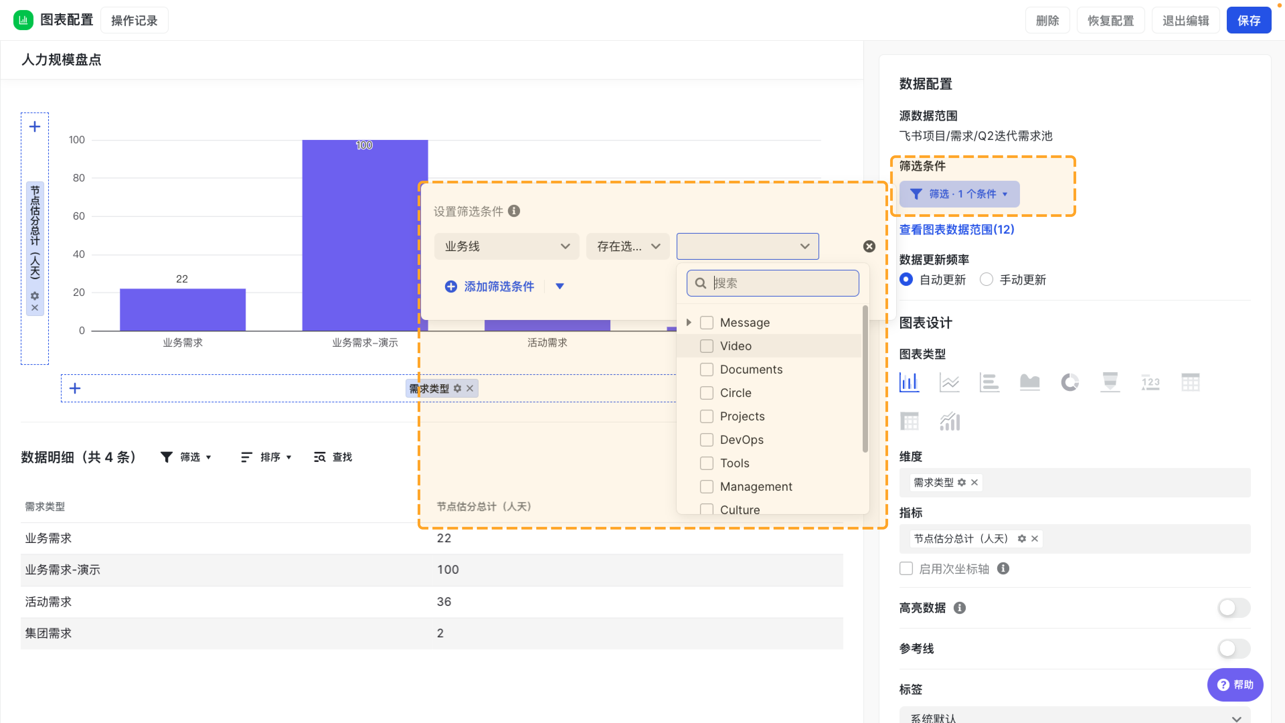Click the 查找 search button in 数据明细
The image size is (1285, 723).
tap(333, 457)
